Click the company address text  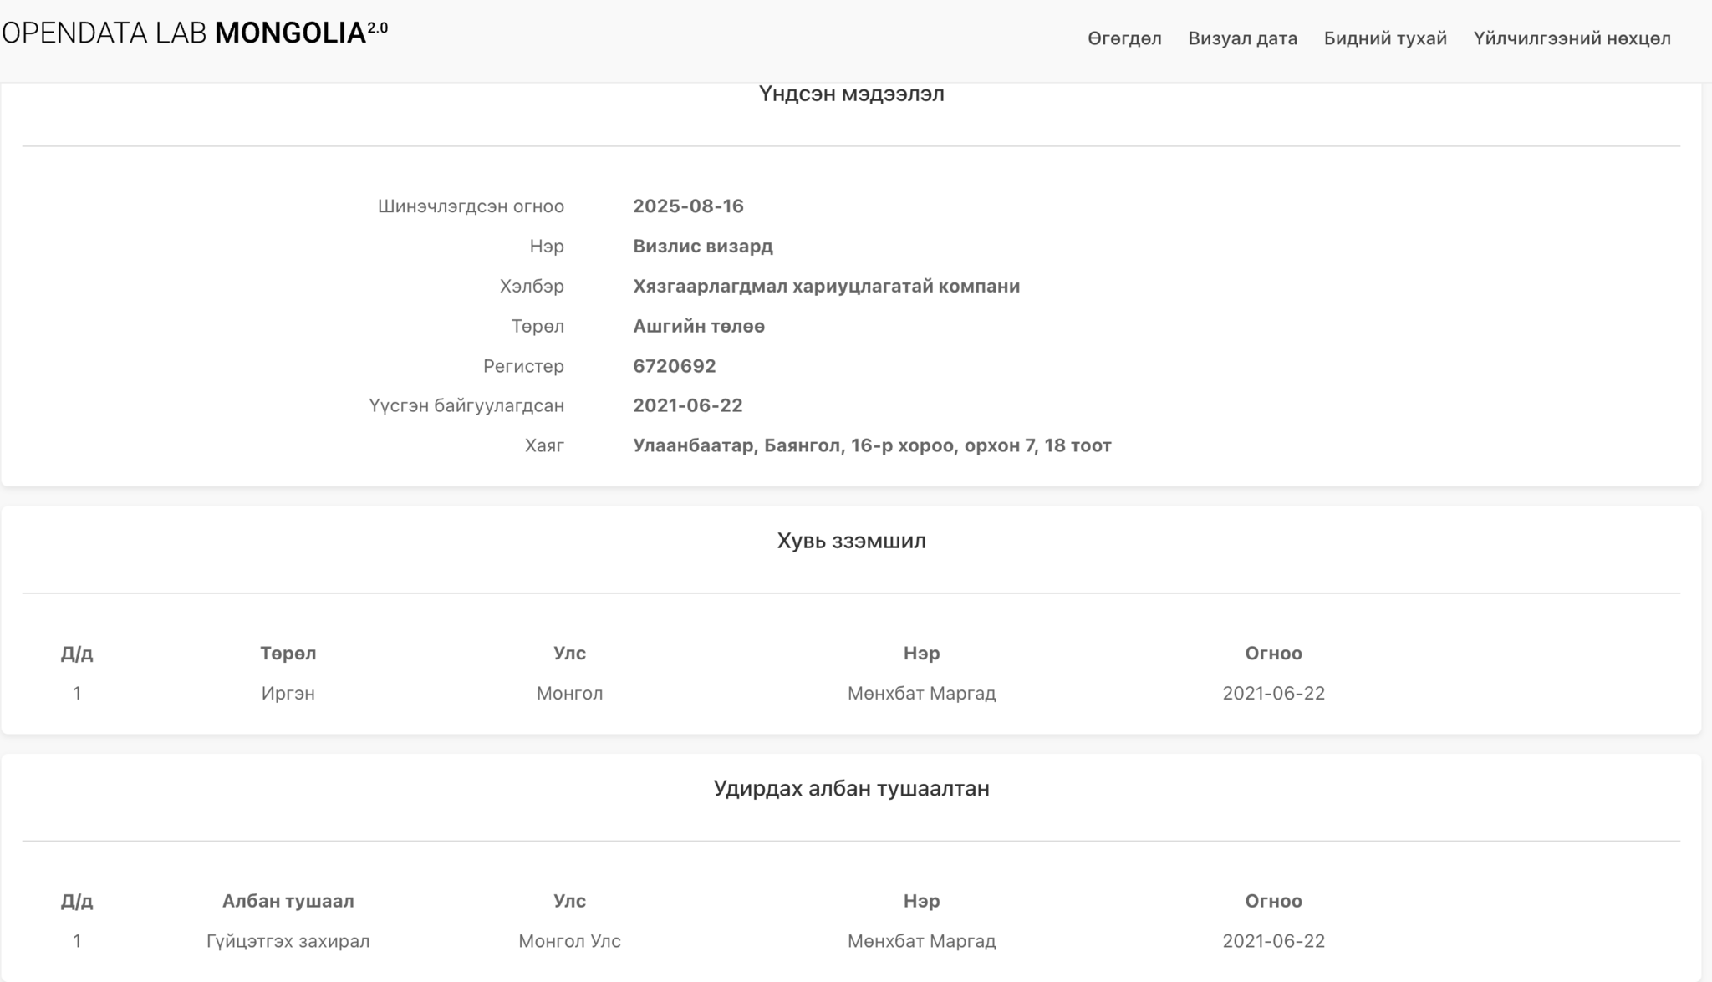tap(871, 445)
